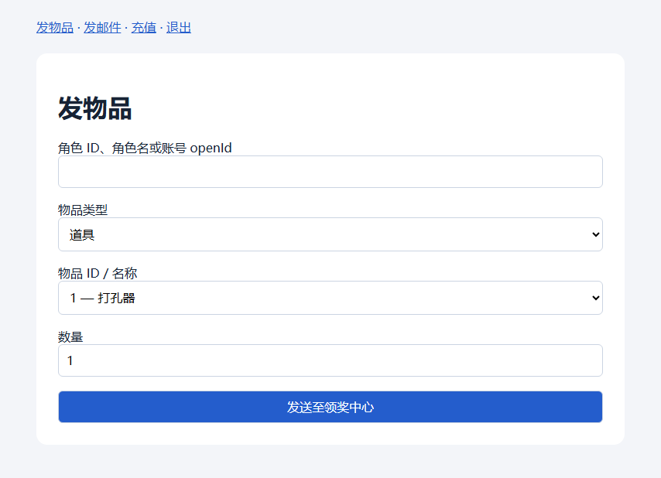The width and height of the screenshot is (661, 478).
Task: Open the 充值 link
Action: [x=144, y=28]
